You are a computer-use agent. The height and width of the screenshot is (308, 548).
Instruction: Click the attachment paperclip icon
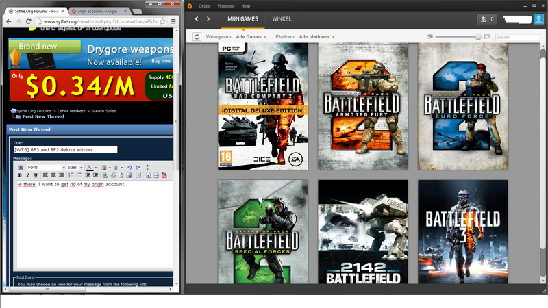coord(116,167)
